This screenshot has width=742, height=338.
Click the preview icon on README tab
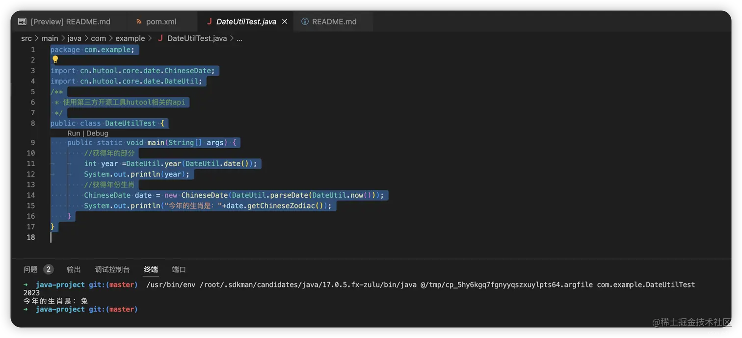coord(22,22)
